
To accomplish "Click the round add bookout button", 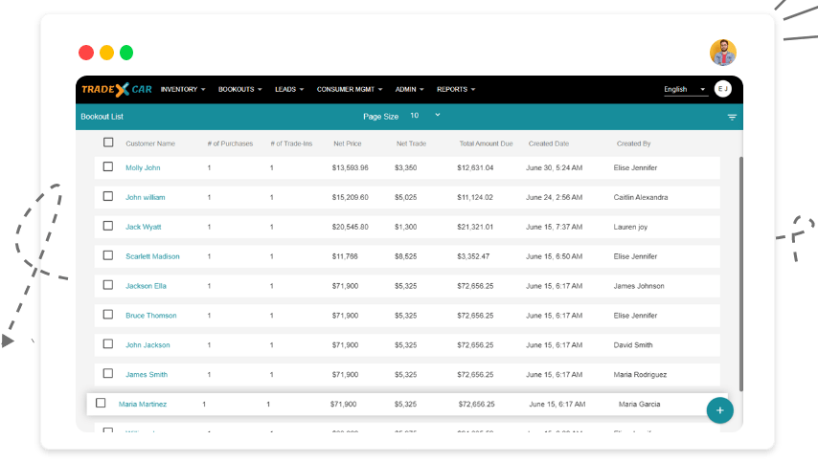I will (x=719, y=410).
